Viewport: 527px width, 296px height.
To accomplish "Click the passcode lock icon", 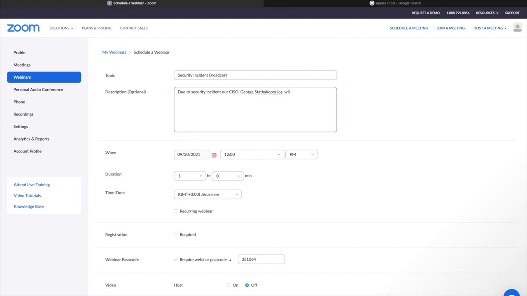I will (x=230, y=260).
